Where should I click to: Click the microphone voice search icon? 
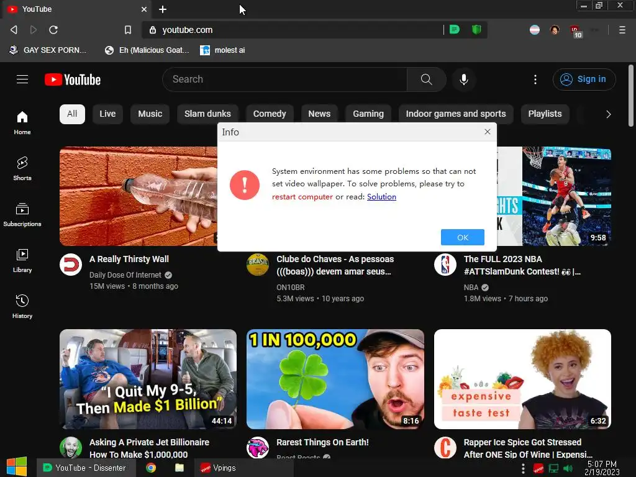coord(464,79)
